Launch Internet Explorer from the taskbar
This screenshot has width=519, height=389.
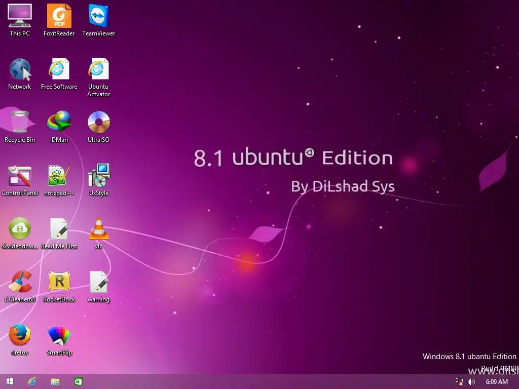click(x=32, y=382)
